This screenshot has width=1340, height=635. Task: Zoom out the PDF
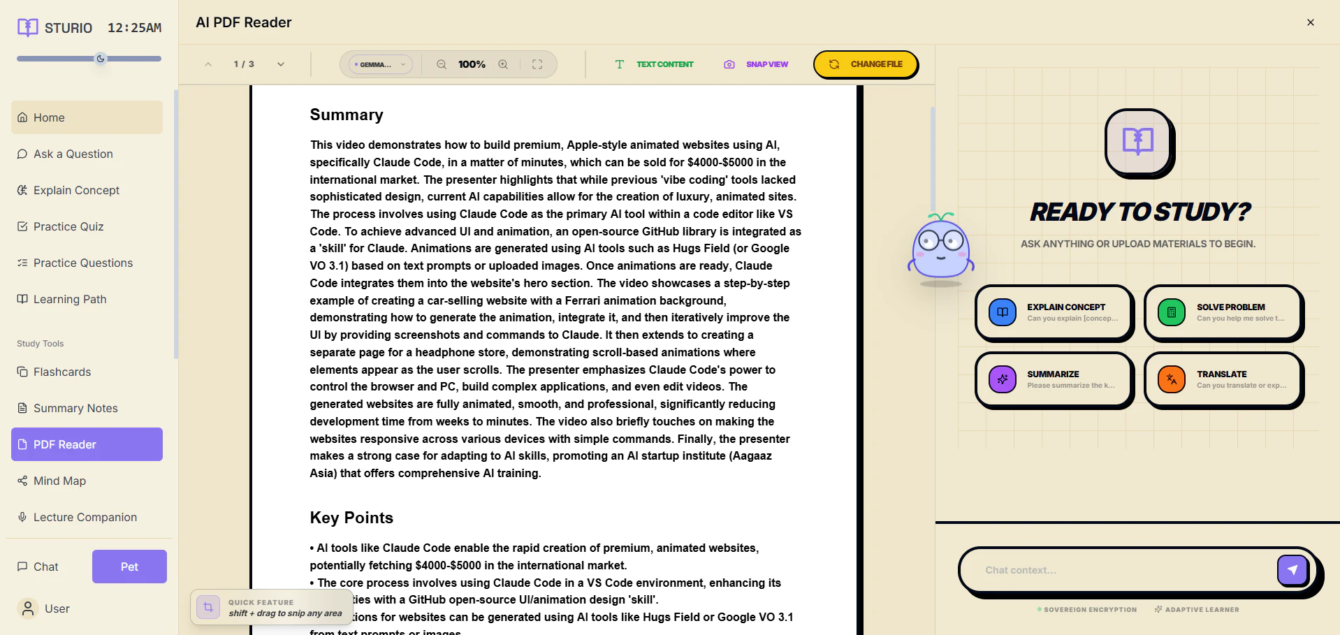click(x=442, y=64)
